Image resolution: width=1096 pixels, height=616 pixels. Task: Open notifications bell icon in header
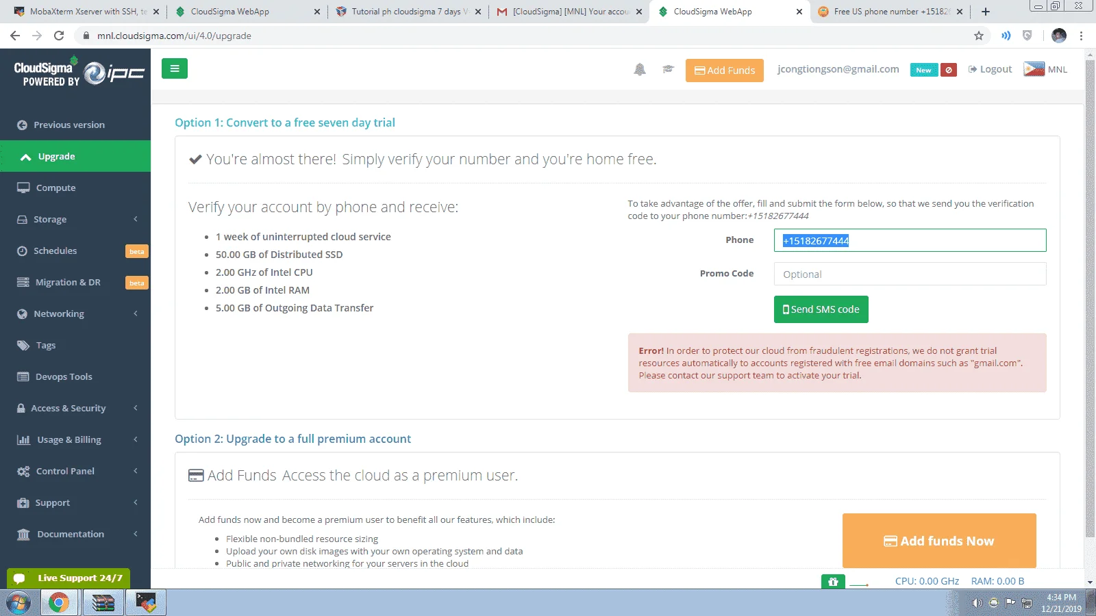click(640, 69)
